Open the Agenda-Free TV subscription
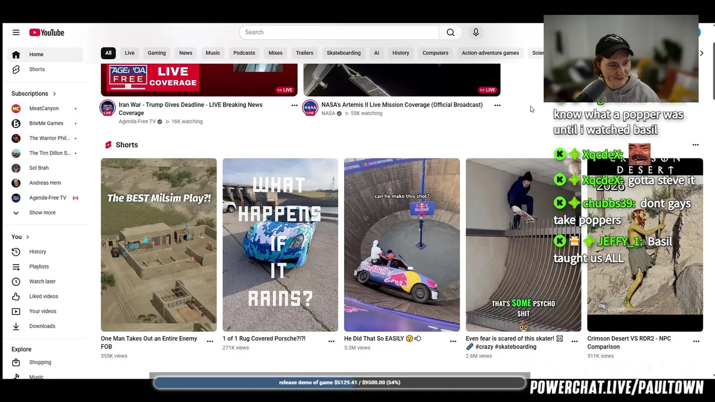The width and height of the screenshot is (715, 402). (46, 198)
